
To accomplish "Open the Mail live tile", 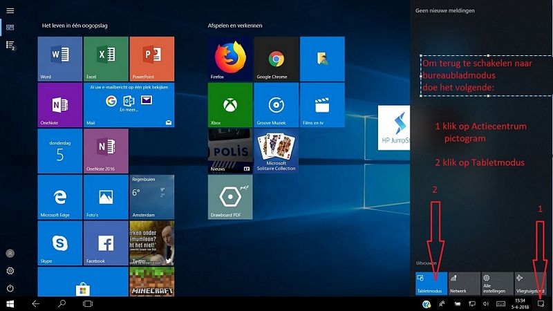I will tap(129, 105).
